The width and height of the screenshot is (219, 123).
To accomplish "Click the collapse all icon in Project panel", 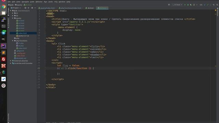I will [28, 8].
